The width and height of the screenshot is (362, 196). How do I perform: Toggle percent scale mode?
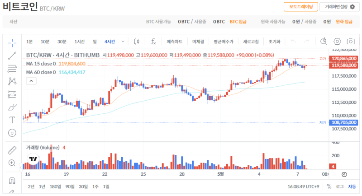[329, 187]
